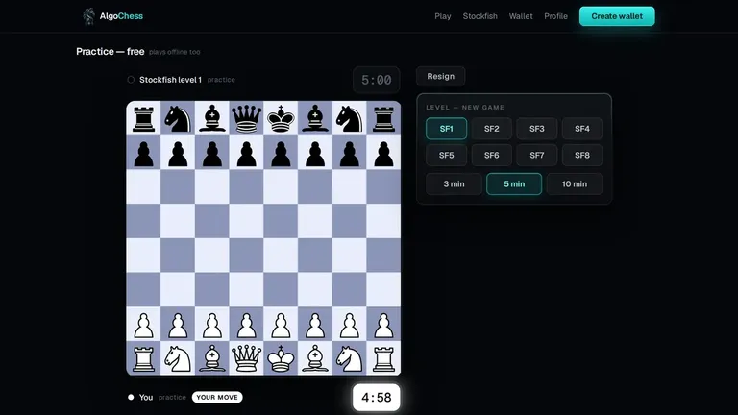Image resolution: width=738 pixels, height=415 pixels.
Task: Click the AlgoChess brand name
Action: coord(121,16)
